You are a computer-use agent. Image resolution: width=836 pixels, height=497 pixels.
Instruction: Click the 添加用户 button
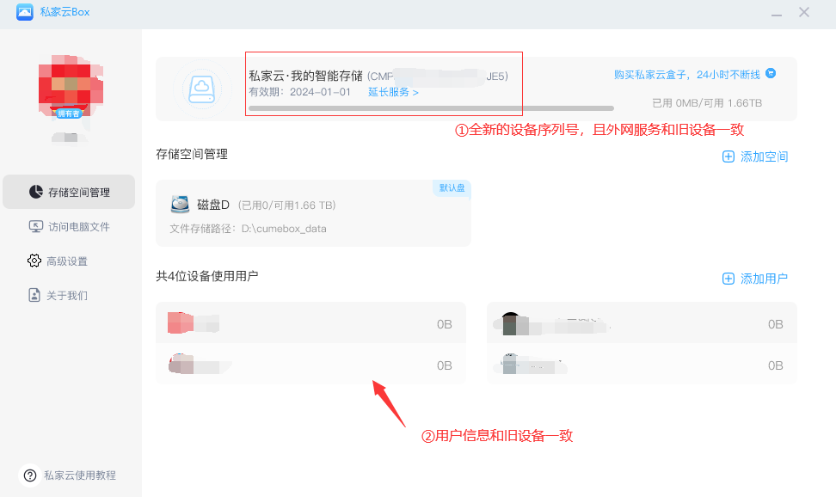pyautogui.click(x=755, y=279)
